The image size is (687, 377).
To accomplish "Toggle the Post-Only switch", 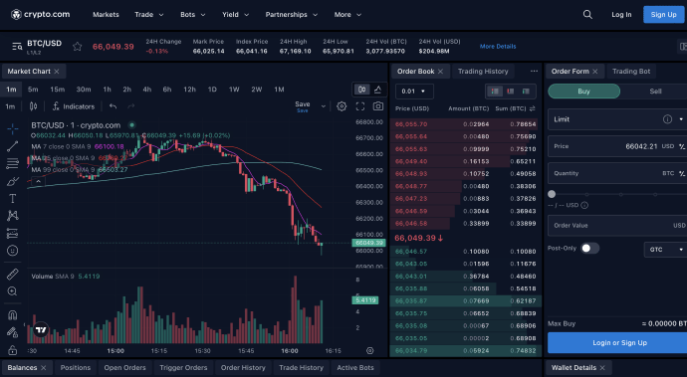I will pos(589,249).
